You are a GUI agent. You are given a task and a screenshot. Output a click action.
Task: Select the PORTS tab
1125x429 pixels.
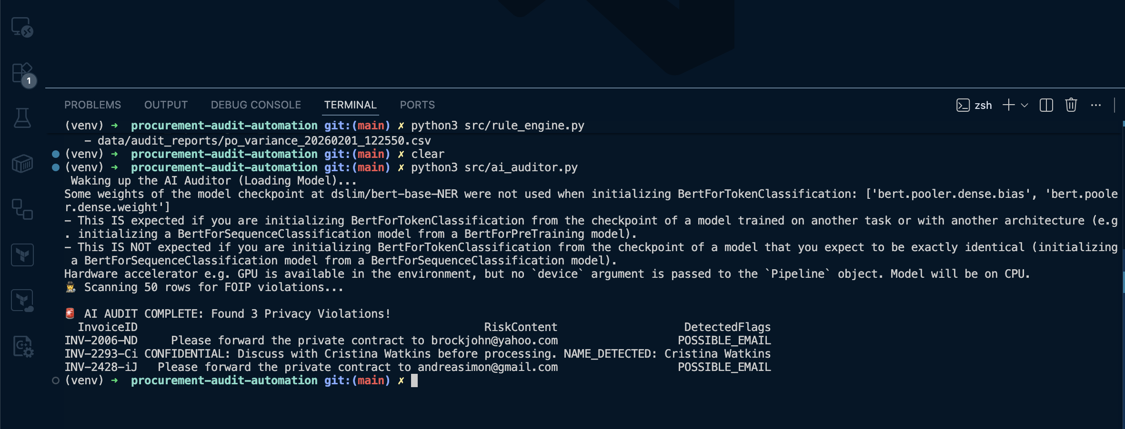[417, 105]
